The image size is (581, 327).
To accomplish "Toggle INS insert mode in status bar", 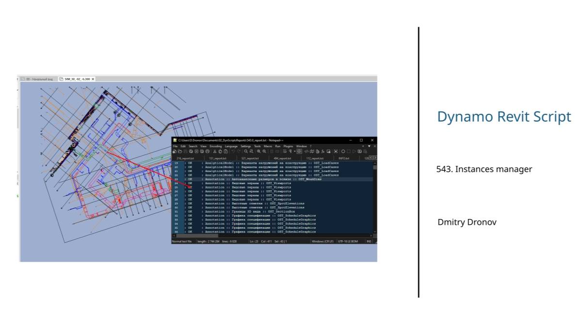I will (x=369, y=241).
